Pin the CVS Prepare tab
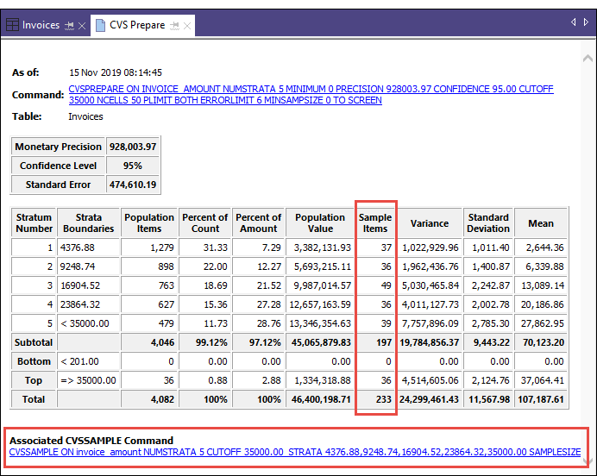 [x=175, y=26]
